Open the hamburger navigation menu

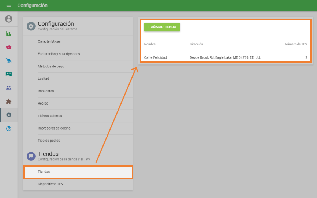tap(9, 5)
